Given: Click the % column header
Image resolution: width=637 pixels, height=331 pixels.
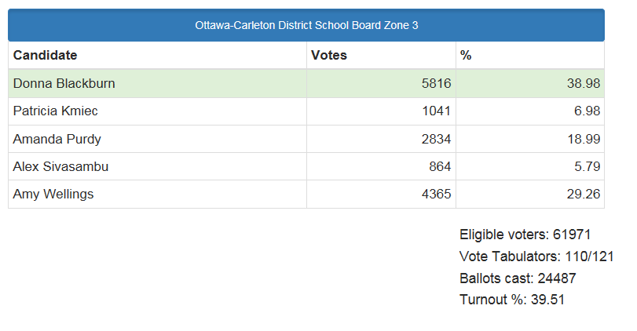Looking at the screenshot, I should 466,55.
